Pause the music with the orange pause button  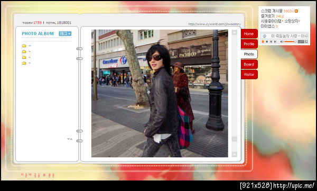pos(263,42)
